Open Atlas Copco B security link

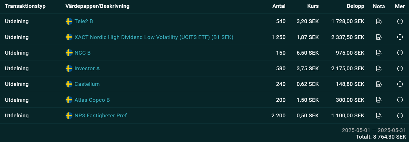click(x=92, y=100)
